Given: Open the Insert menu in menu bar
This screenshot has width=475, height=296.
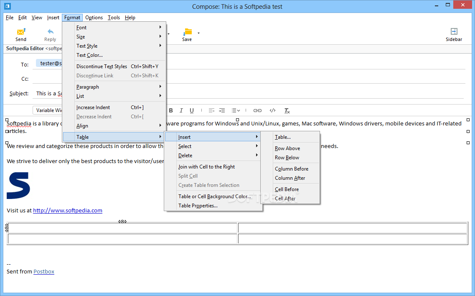Looking at the screenshot, I should (x=53, y=18).
